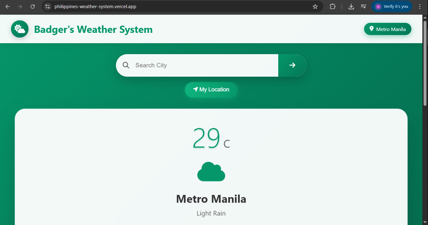The height and width of the screenshot is (225, 428).
Task: Click the address bar URL text
Action: coord(95,7)
